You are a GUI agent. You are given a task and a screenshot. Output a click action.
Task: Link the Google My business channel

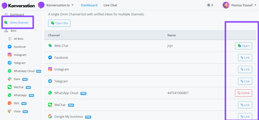coord(245,116)
